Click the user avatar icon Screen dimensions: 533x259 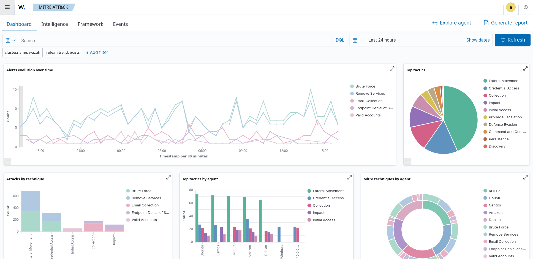[511, 7]
